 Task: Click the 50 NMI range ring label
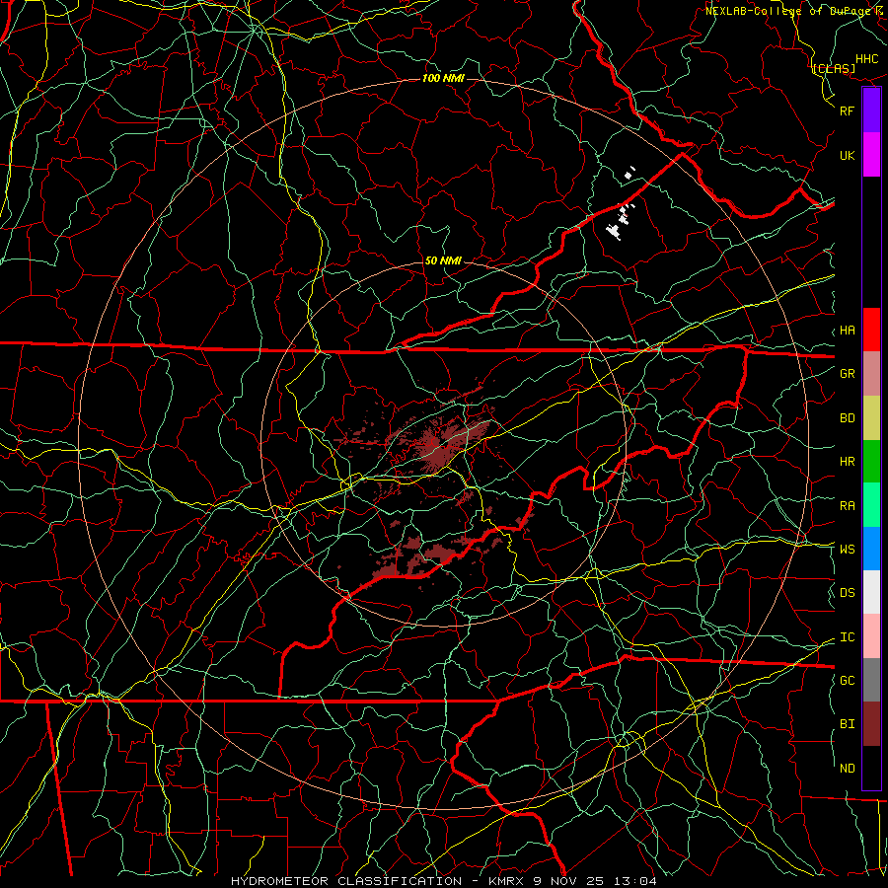443,260
